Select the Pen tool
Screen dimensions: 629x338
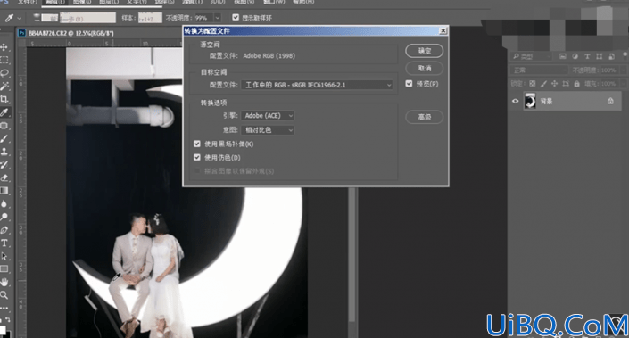[4, 230]
